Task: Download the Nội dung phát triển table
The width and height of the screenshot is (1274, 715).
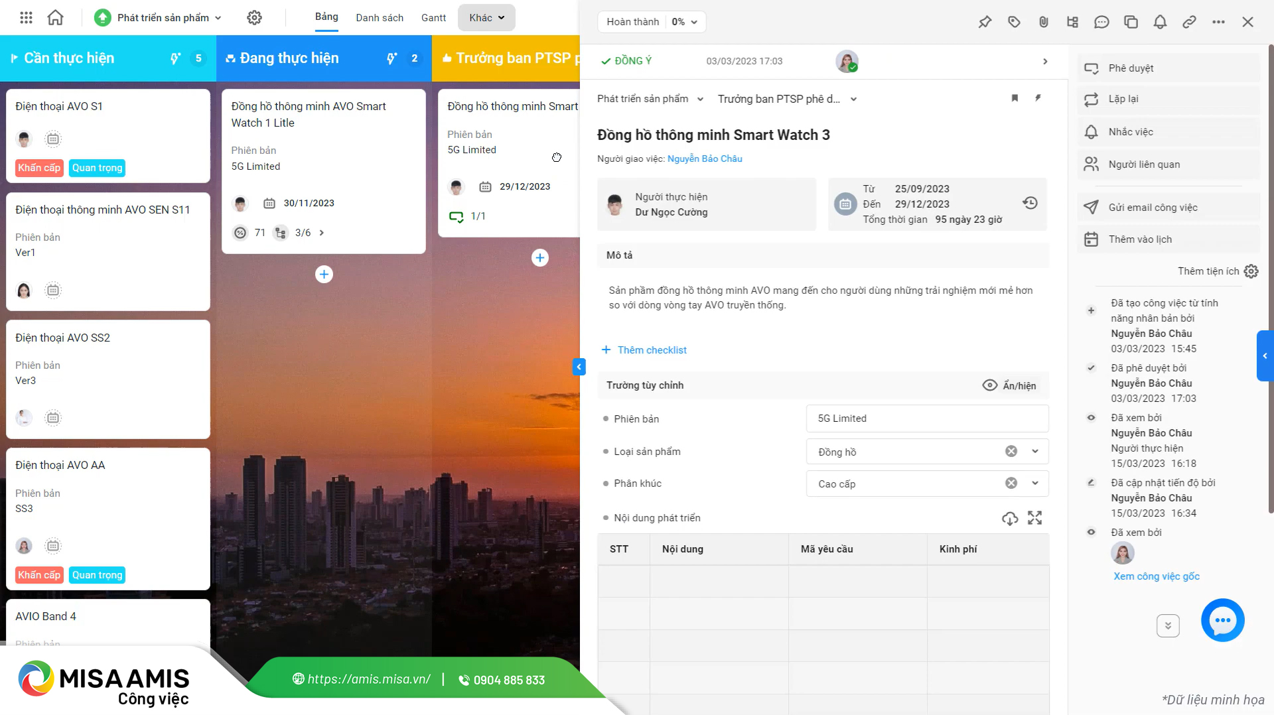Action: [x=1010, y=518]
